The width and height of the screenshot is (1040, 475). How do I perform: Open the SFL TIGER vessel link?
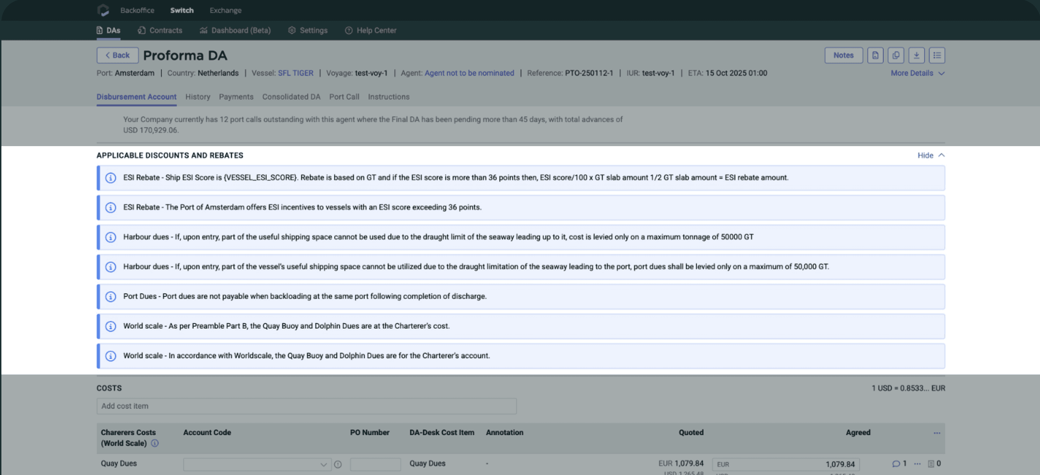point(295,73)
